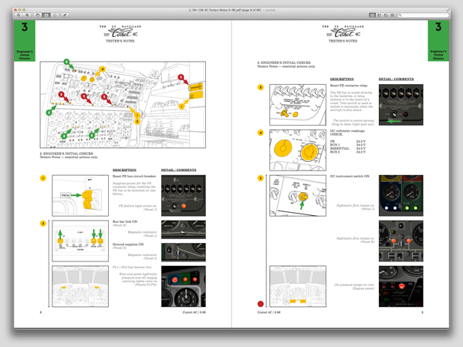Click the PE failure light photo for step 1
This screenshot has height=347, width=463.
tap(184, 196)
